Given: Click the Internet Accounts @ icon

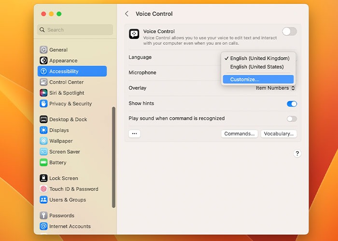Looking at the screenshot, I should coord(43,226).
